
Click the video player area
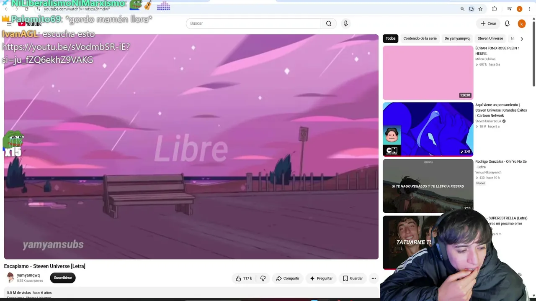(191, 147)
